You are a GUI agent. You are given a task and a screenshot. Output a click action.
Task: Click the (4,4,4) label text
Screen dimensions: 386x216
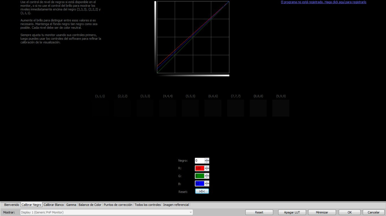pyautogui.click(x=168, y=96)
